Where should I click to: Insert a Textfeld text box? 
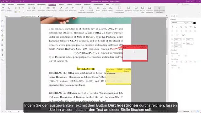tap(48, 9)
